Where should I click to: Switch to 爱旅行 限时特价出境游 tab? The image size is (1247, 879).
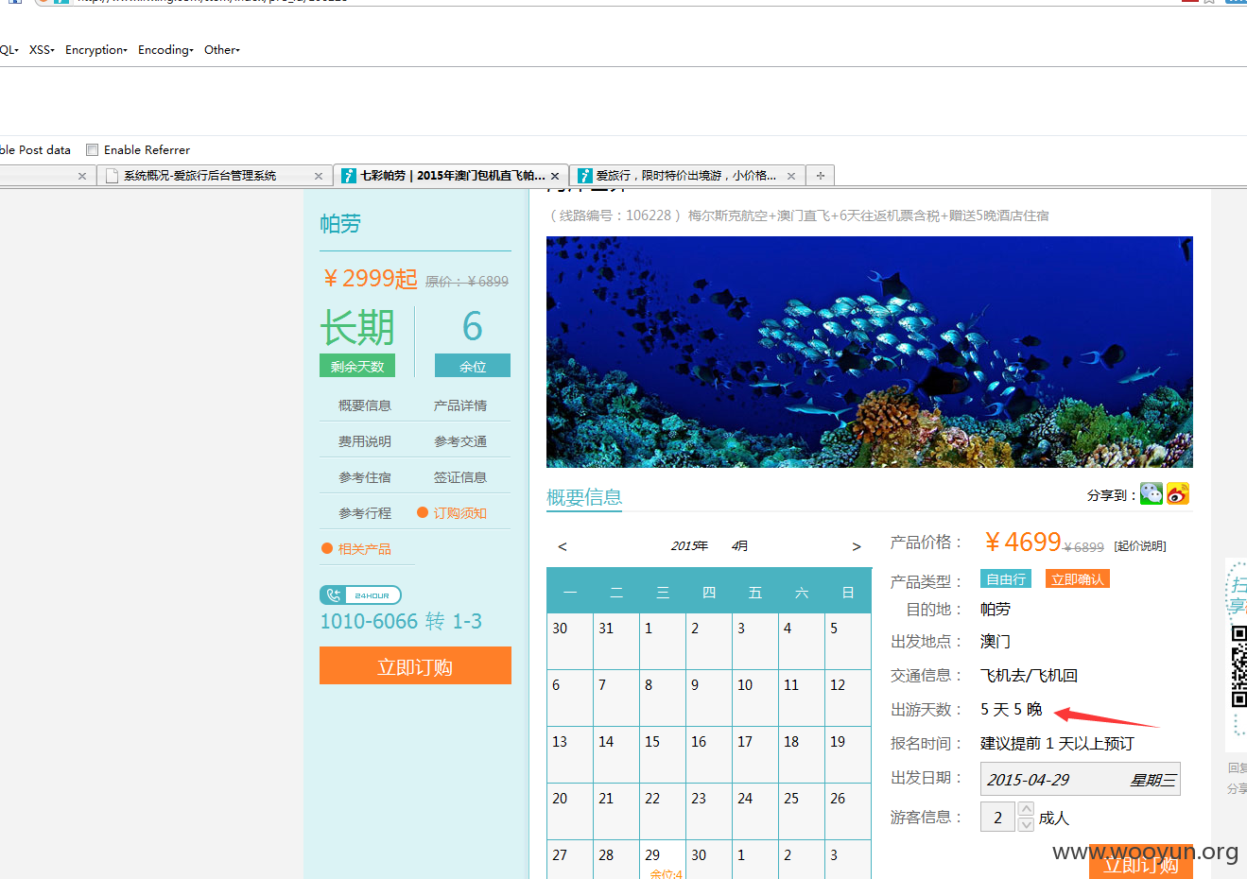[x=685, y=176]
